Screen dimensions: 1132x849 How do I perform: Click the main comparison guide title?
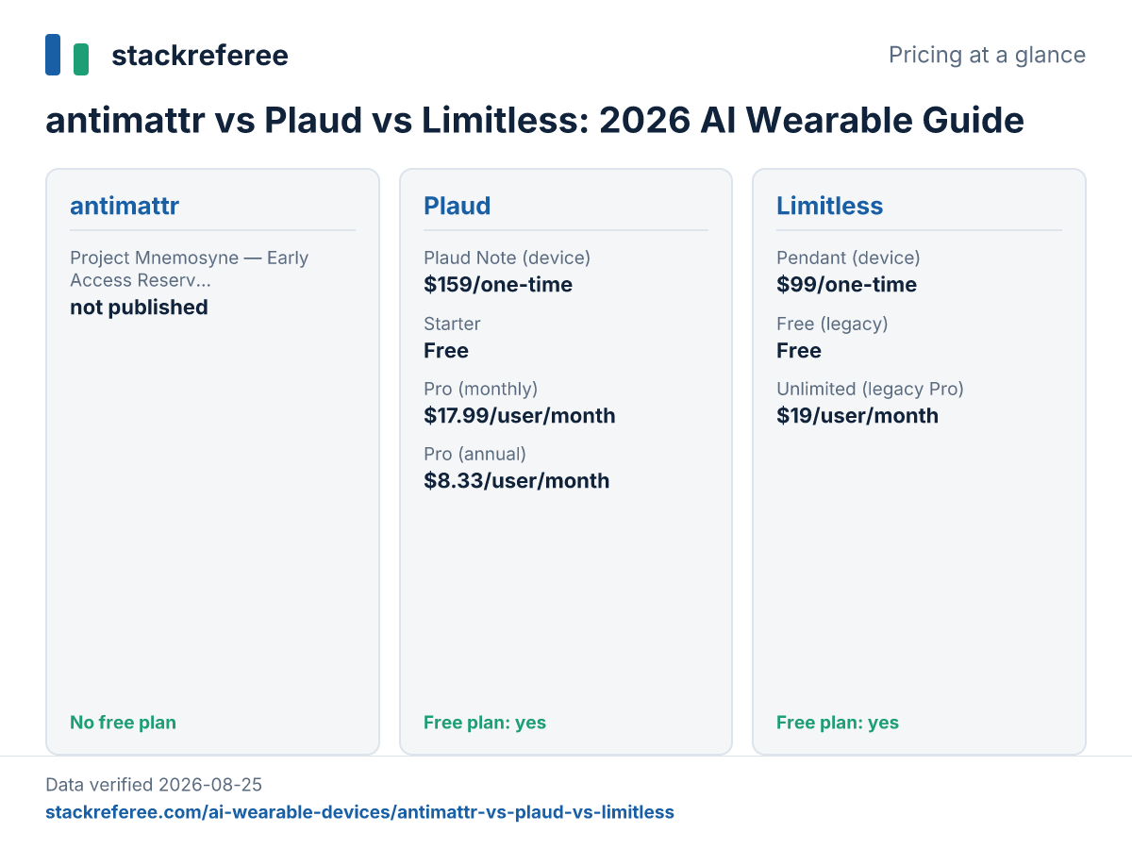click(x=535, y=121)
